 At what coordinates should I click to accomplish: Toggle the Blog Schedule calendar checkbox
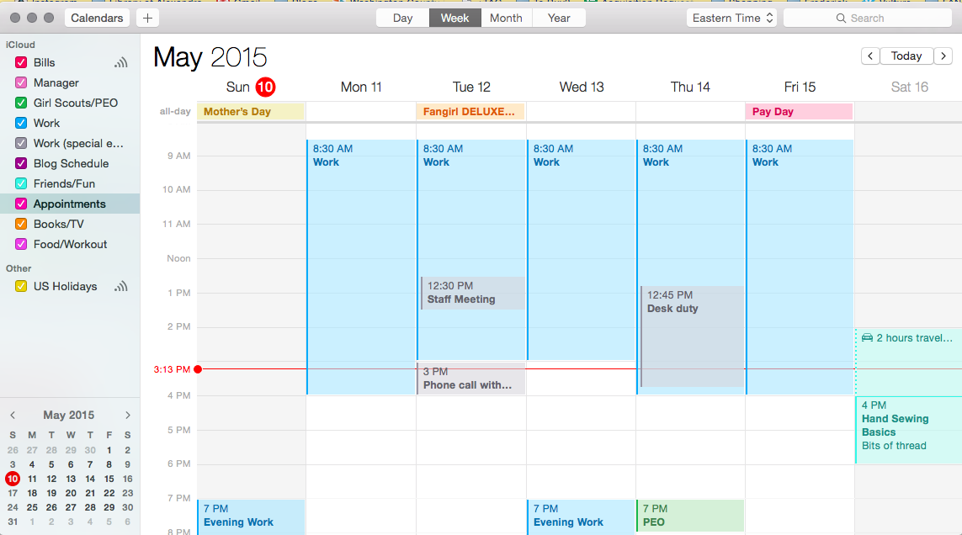tap(21, 163)
